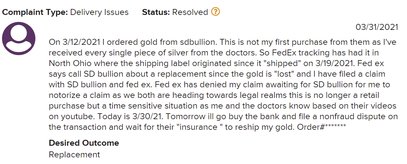Click the purple user avatar icon
The image size is (407, 164).
point(19,39)
